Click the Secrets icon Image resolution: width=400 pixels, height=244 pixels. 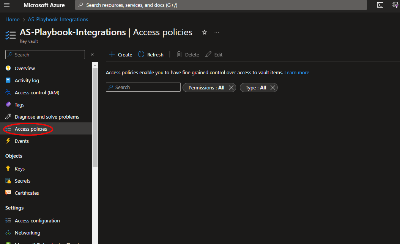8,181
